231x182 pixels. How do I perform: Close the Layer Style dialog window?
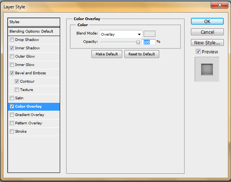point(219,5)
